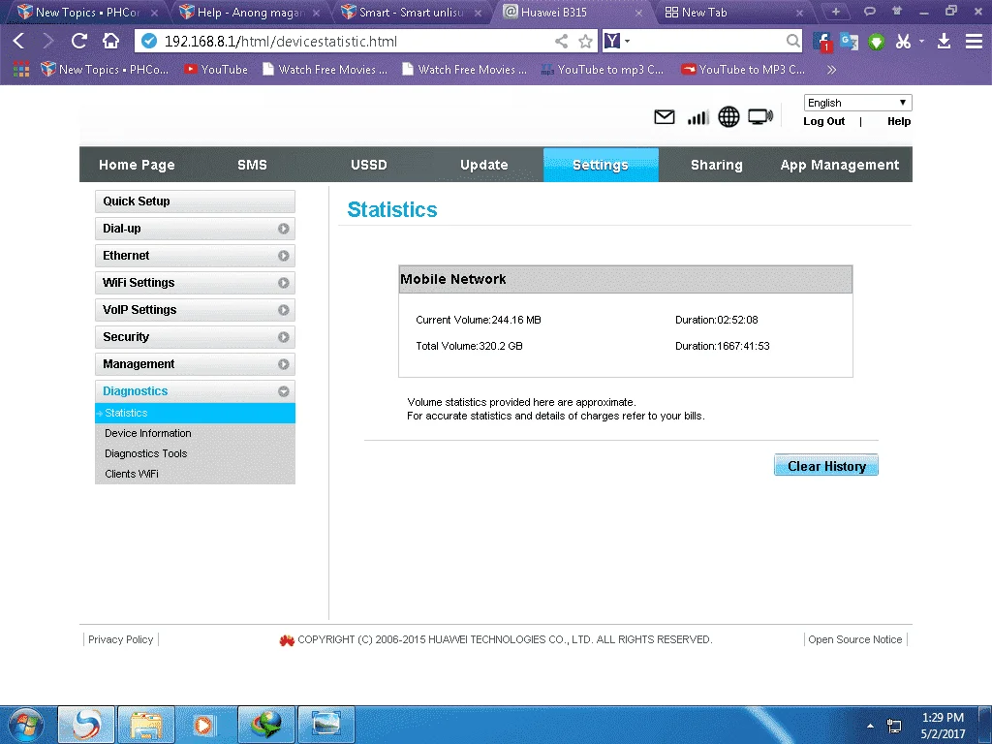Image resolution: width=992 pixels, height=744 pixels.
Task: Bookmark this page with the star icon
Action: pos(586,41)
